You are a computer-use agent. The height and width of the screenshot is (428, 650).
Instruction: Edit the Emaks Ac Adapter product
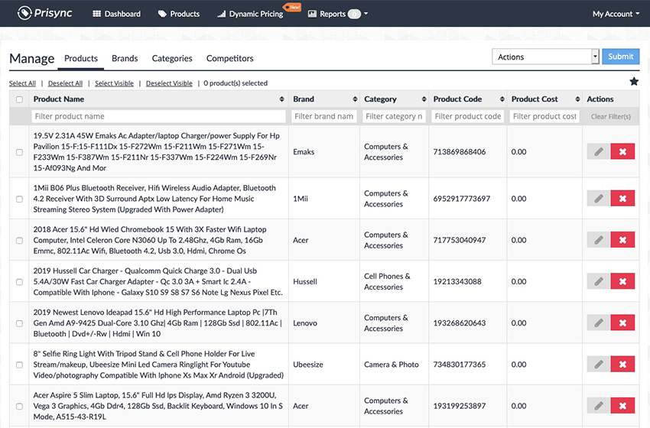coord(599,151)
